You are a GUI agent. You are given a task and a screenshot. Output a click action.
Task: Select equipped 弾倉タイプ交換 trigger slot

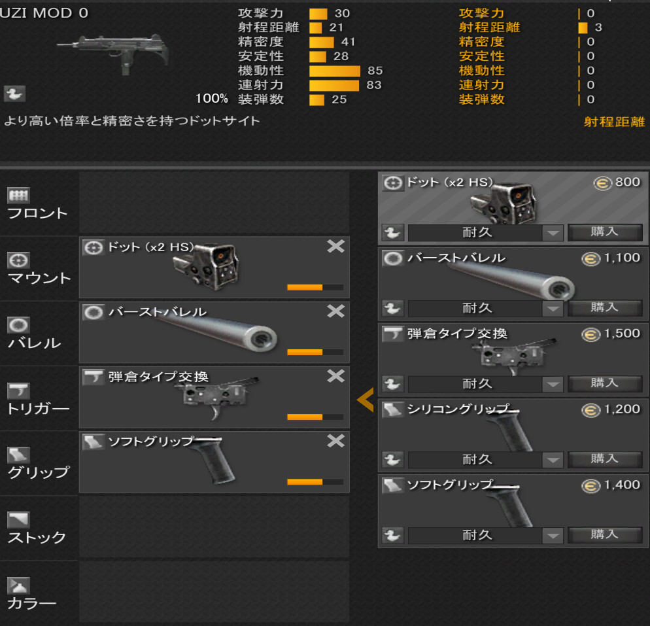(x=214, y=397)
